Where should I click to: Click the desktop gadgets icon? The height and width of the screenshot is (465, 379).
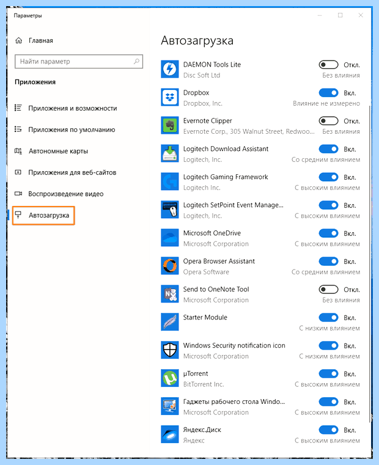click(x=170, y=406)
